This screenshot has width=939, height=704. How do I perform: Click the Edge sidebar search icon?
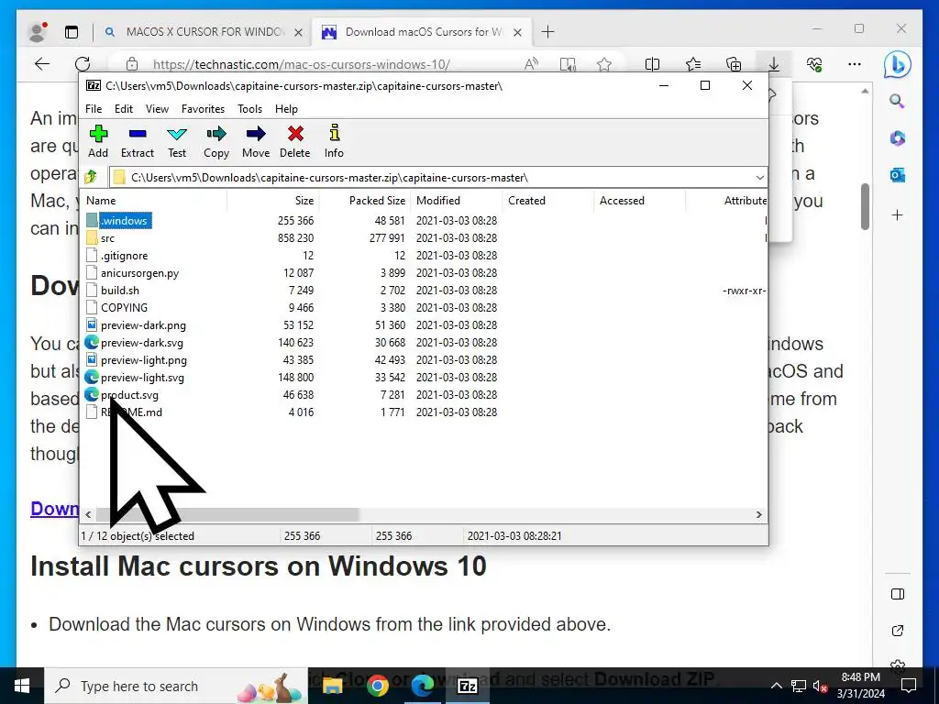coord(897,101)
